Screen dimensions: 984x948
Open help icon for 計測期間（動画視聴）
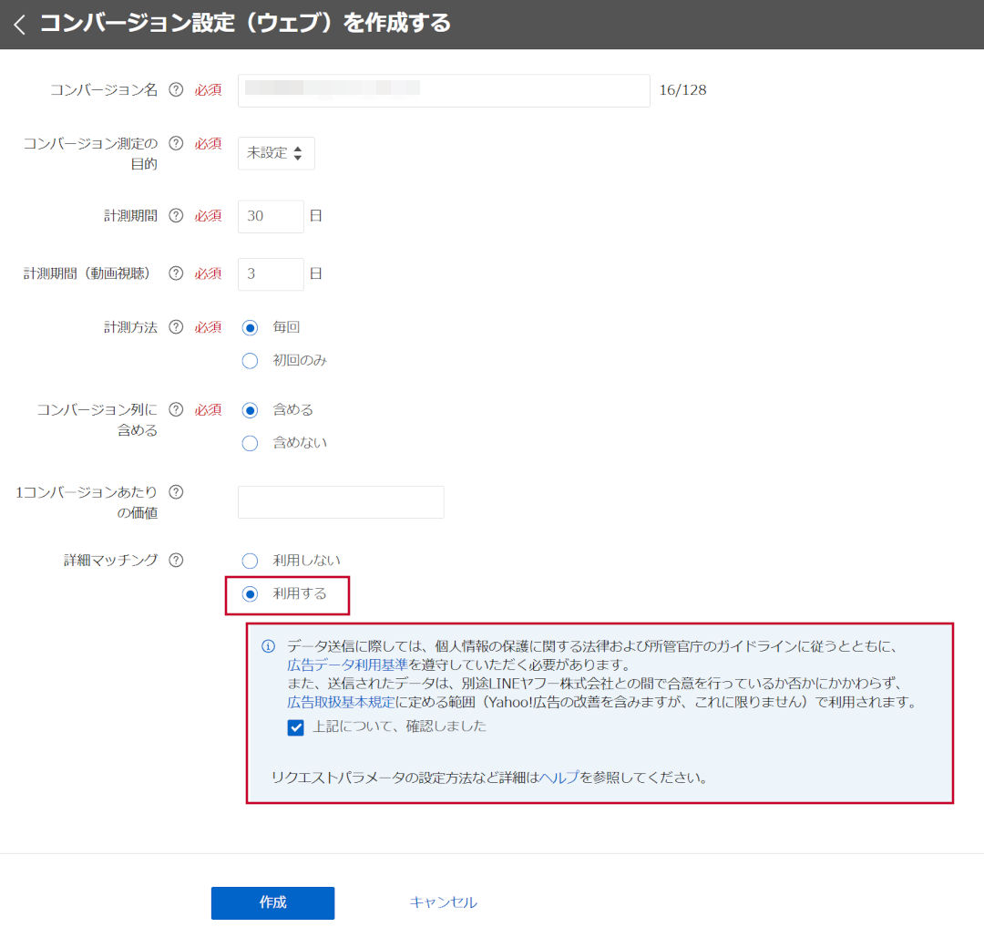[x=177, y=273]
